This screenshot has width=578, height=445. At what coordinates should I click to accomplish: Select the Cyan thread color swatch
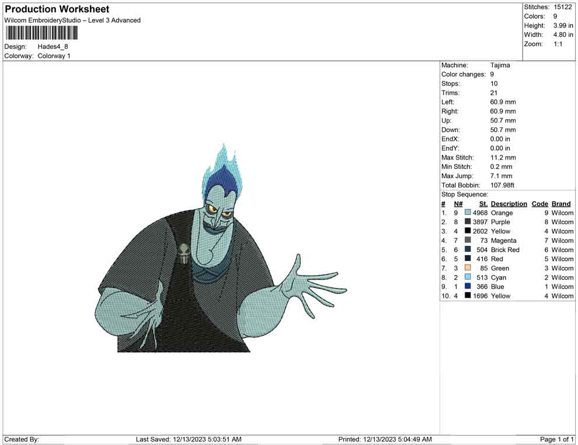468,277
